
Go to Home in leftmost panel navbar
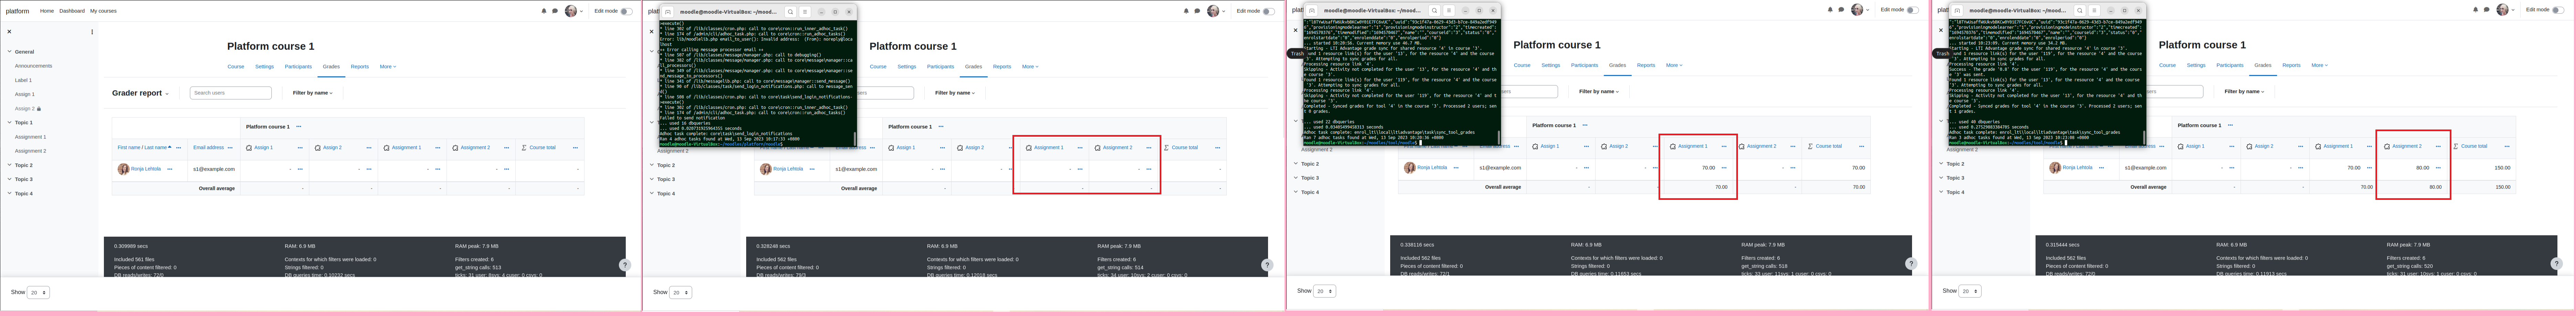tap(47, 11)
